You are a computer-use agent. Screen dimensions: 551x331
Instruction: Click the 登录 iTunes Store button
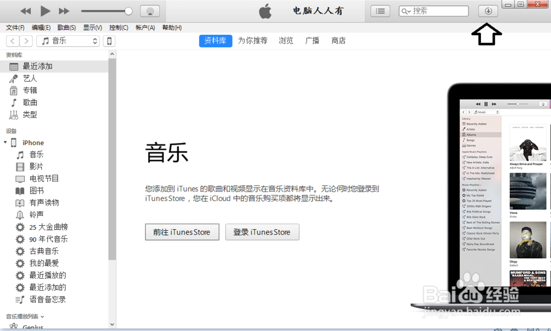point(262,232)
